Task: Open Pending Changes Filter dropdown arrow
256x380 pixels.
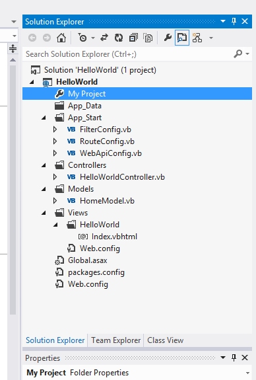Action: [x=93, y=38]
